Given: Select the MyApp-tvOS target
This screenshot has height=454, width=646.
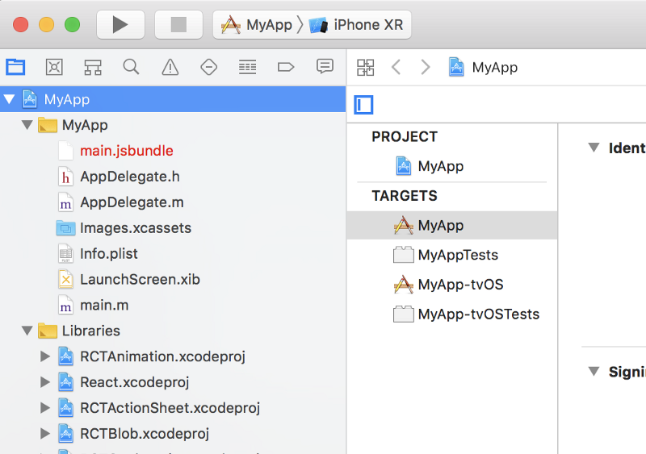Looking at the screenshot, I should (x=460, y=285).
